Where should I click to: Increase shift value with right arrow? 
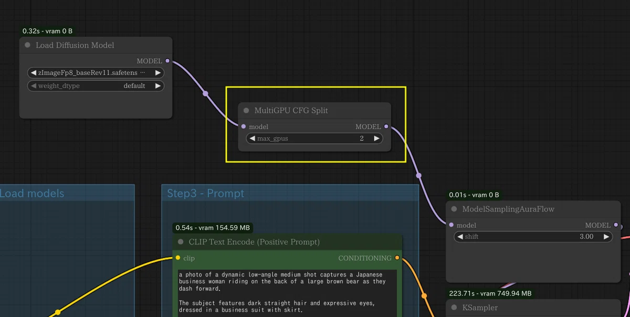click(x=606, y=237)
